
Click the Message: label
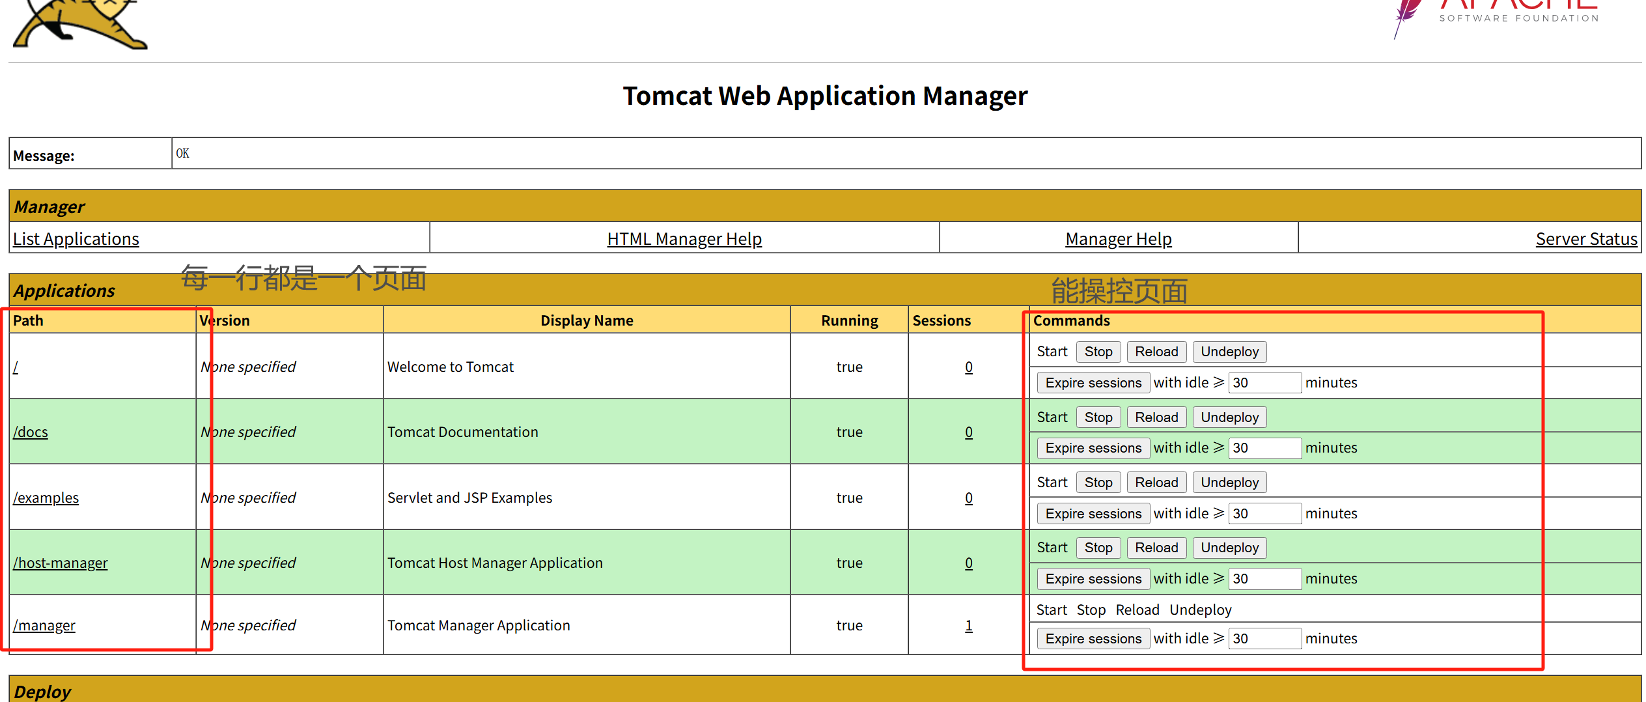44,156
